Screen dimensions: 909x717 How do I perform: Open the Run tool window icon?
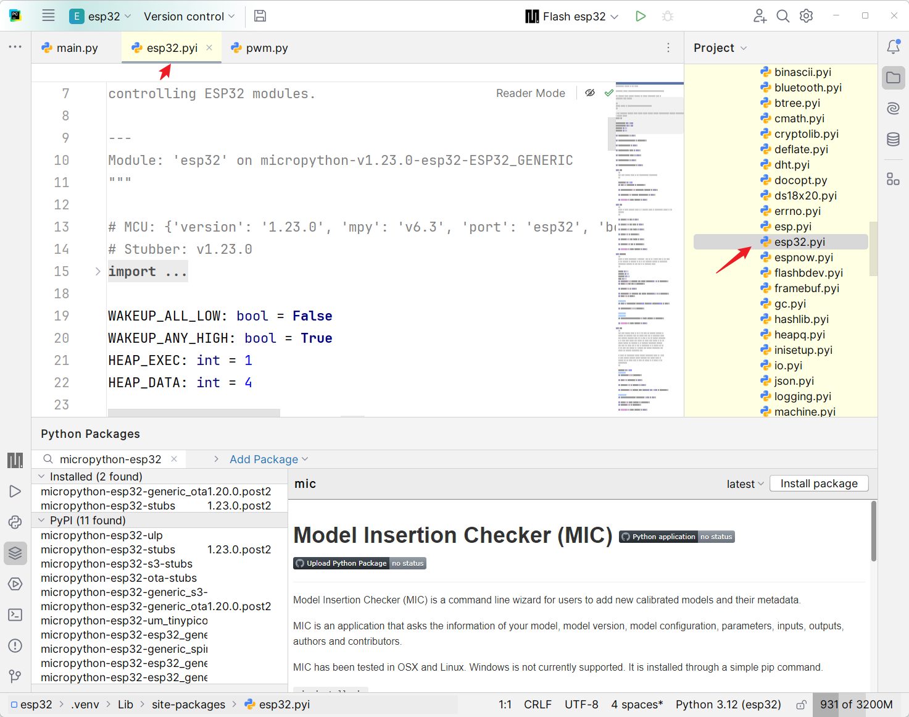[15, 491]
